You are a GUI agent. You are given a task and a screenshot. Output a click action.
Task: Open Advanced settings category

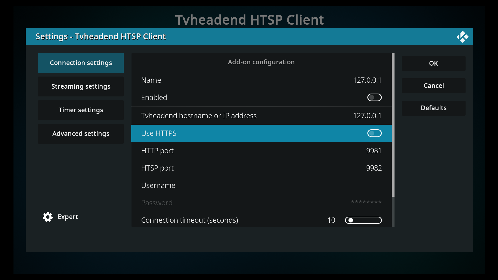[x=81, y=134]
